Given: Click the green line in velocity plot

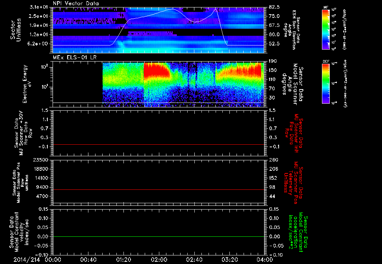Looking at the screenshot, I should tap(159, 236).
